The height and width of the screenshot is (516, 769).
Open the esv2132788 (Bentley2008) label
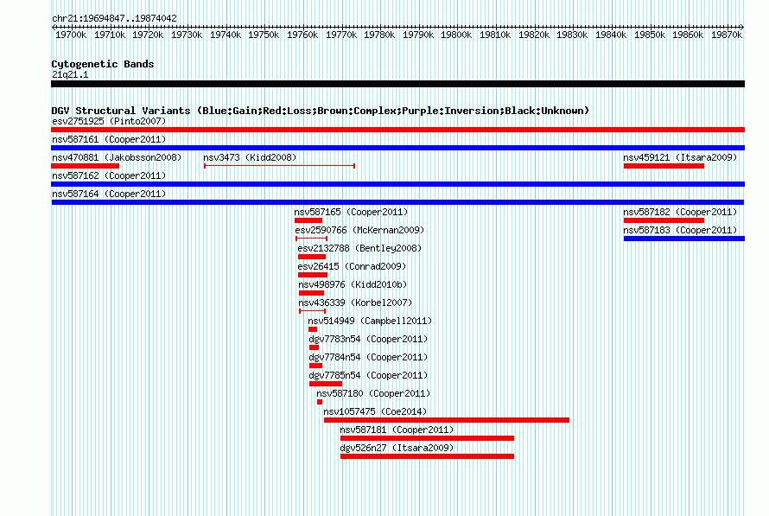tap(359, 248)
